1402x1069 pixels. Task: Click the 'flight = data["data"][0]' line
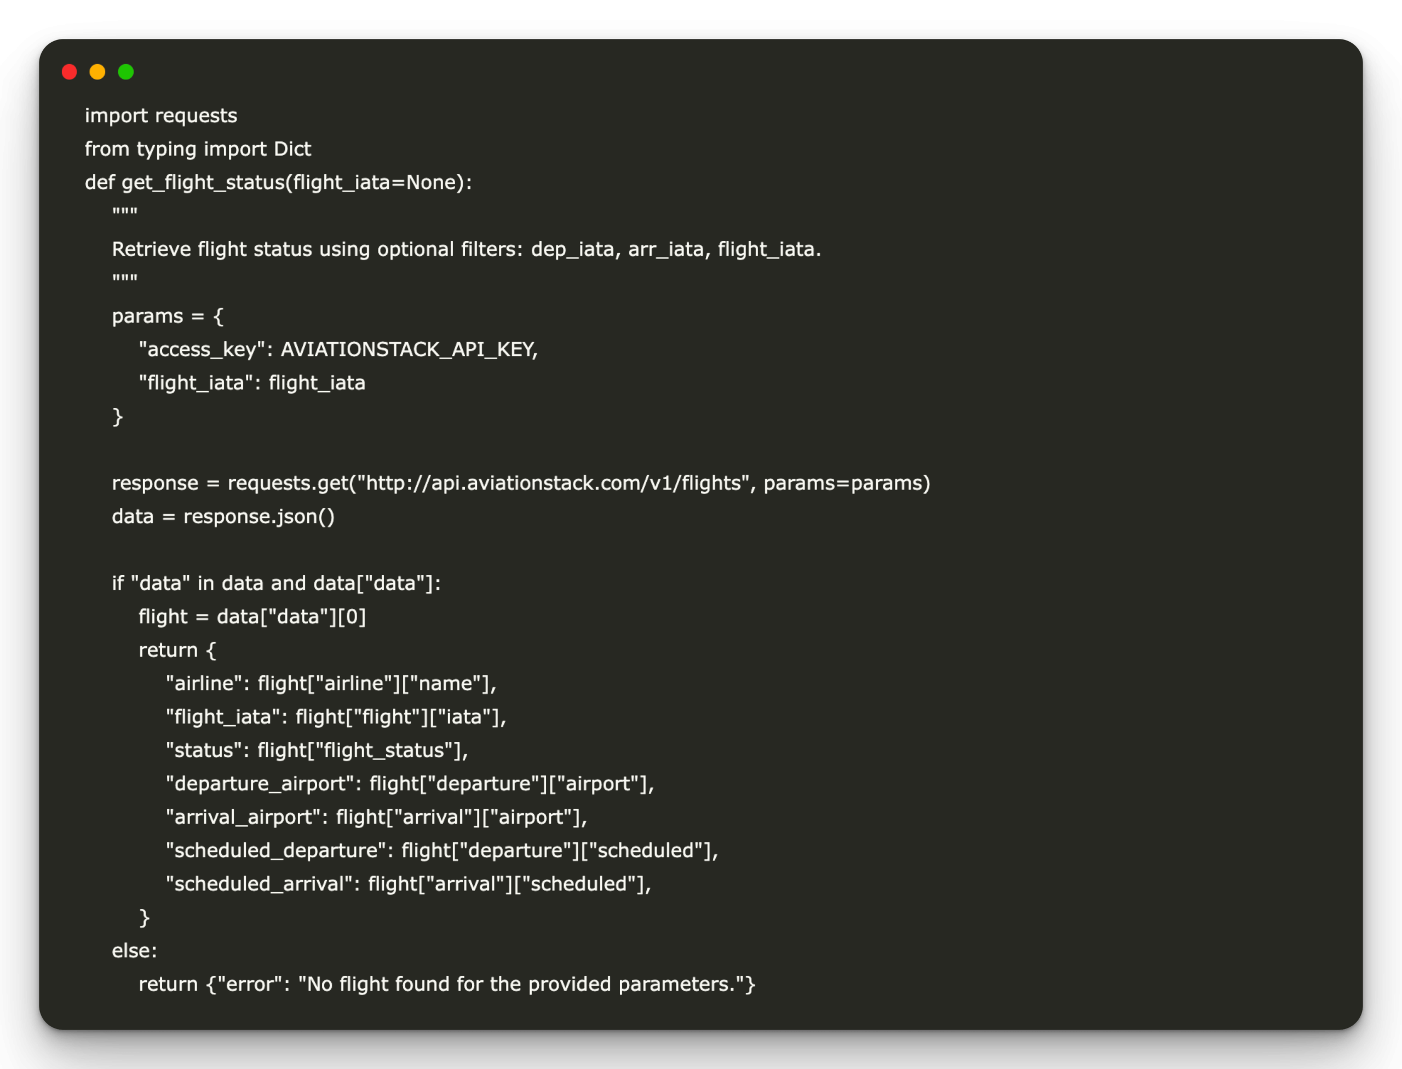[x=252, y=617]
